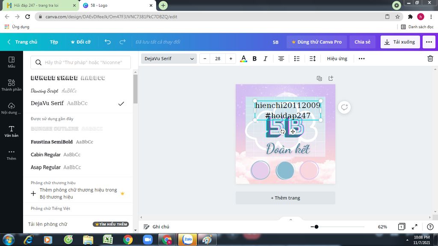The image size is (438, 246).
Task: Open the Tệp file menu
Action: 54,42
